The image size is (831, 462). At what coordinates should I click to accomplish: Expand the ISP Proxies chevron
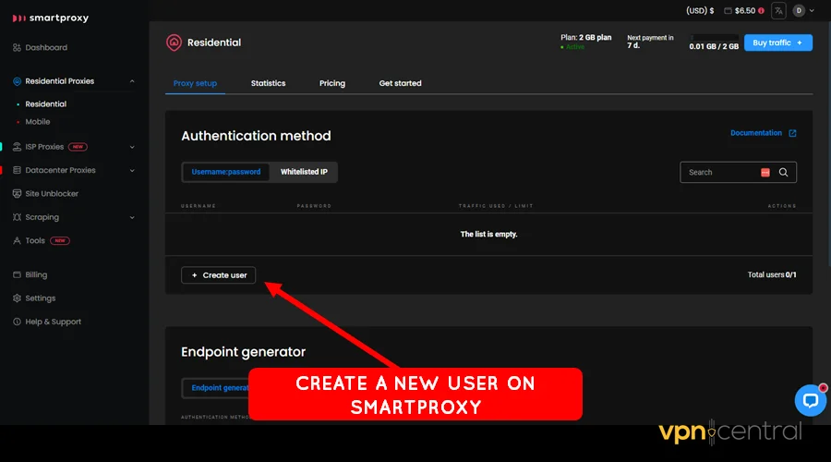tap(132, 147)
